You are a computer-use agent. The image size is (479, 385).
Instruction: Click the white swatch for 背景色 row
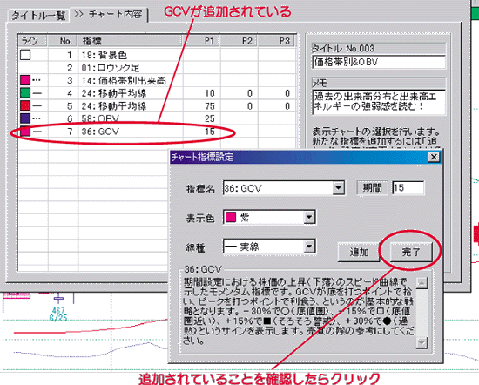point(25,55)
